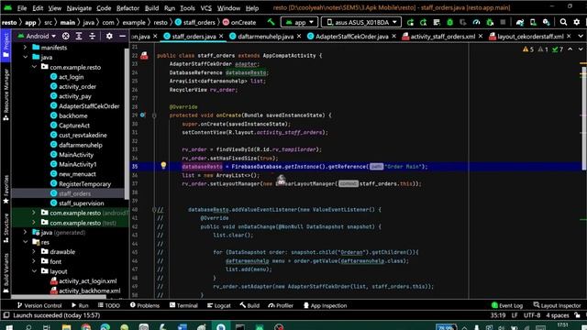This screenshot has height=330, width=587.
Task: Switch to AdapterStaffCekOrder.java tab
Action: click(x=351, y=37)
